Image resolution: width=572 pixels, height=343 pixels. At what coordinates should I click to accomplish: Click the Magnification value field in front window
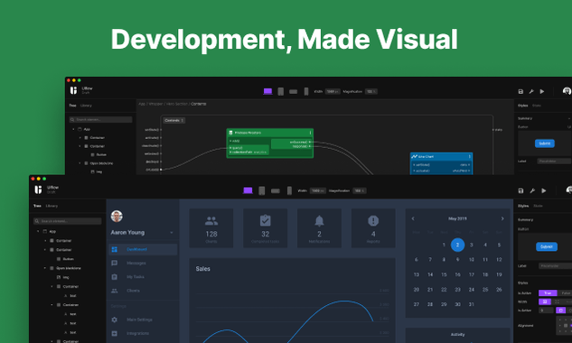pyautogui.click(x=360, y=190)
